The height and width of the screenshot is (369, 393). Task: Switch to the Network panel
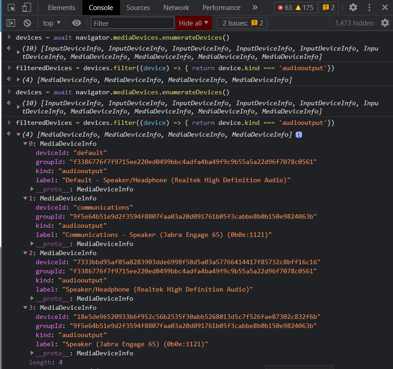176,7
